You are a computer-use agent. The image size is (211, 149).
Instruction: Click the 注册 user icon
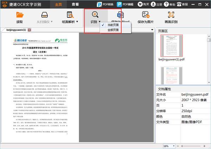(x=153, y=4)
